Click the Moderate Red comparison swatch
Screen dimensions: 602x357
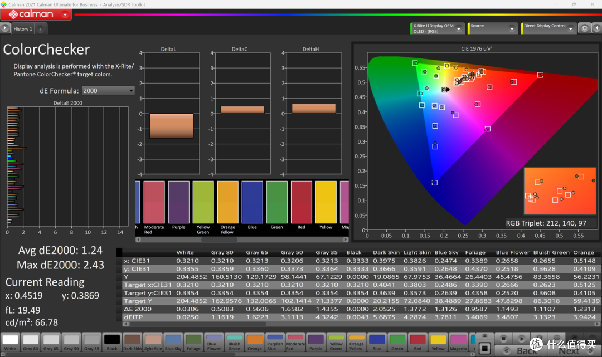[x=154, y=202]
